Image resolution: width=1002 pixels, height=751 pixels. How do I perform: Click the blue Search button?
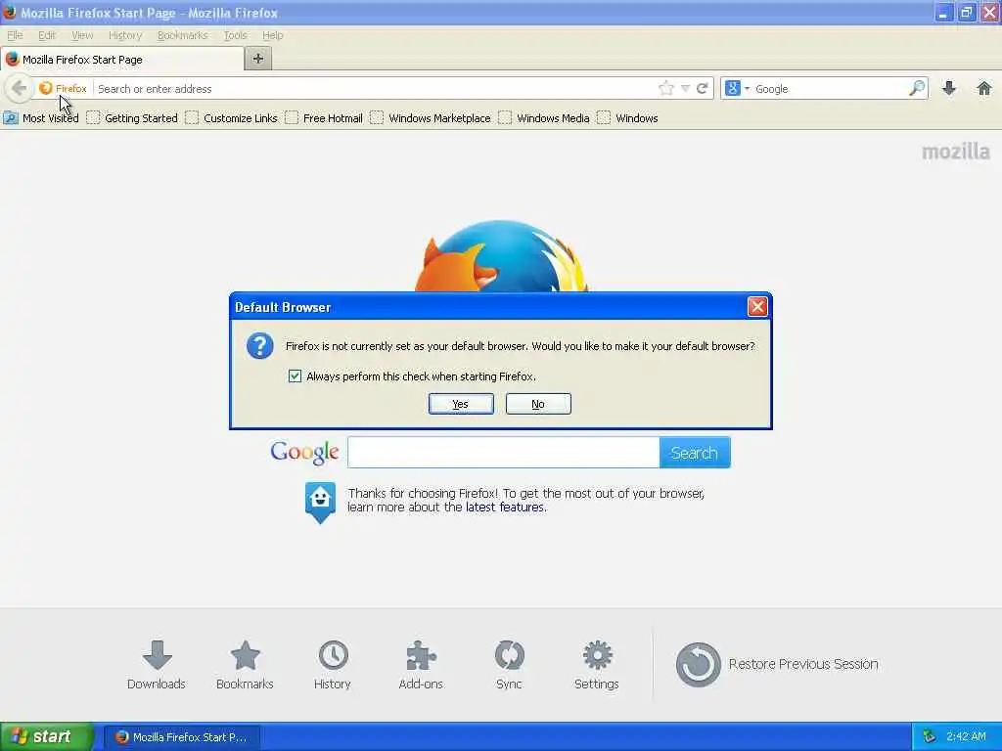695,452
